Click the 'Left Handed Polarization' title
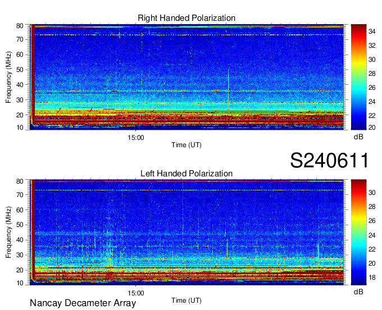This screenshot has height=310, width=382. pos(187,174)
